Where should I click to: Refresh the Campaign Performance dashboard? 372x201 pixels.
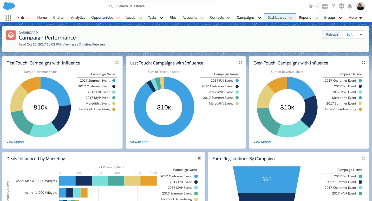point(332,34)
